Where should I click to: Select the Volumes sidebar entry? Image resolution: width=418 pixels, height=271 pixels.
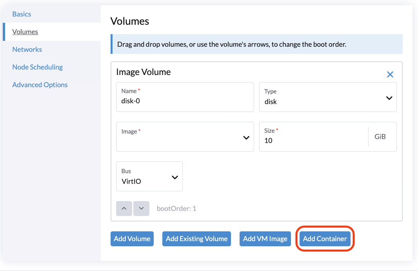(25, 31)
